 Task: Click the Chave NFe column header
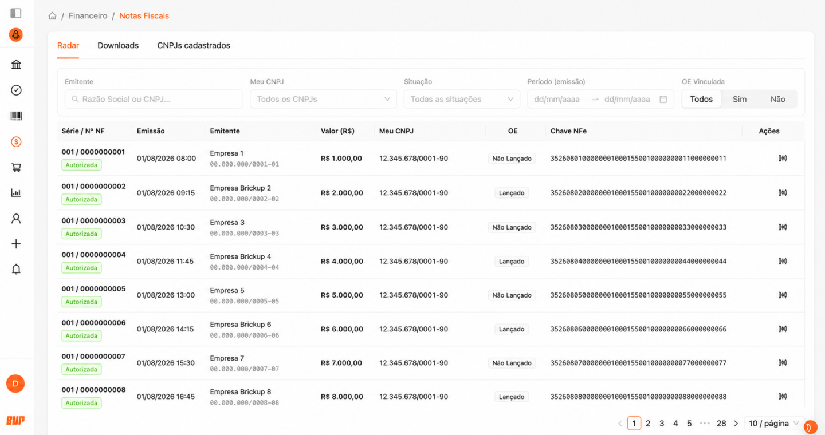click(x=568, y=131)
